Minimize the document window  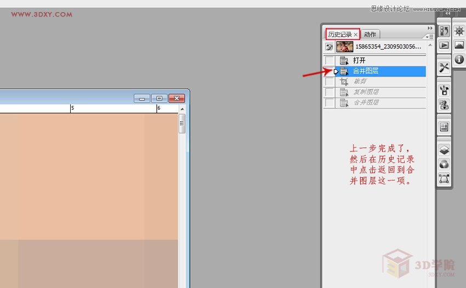tap(142, 99)
